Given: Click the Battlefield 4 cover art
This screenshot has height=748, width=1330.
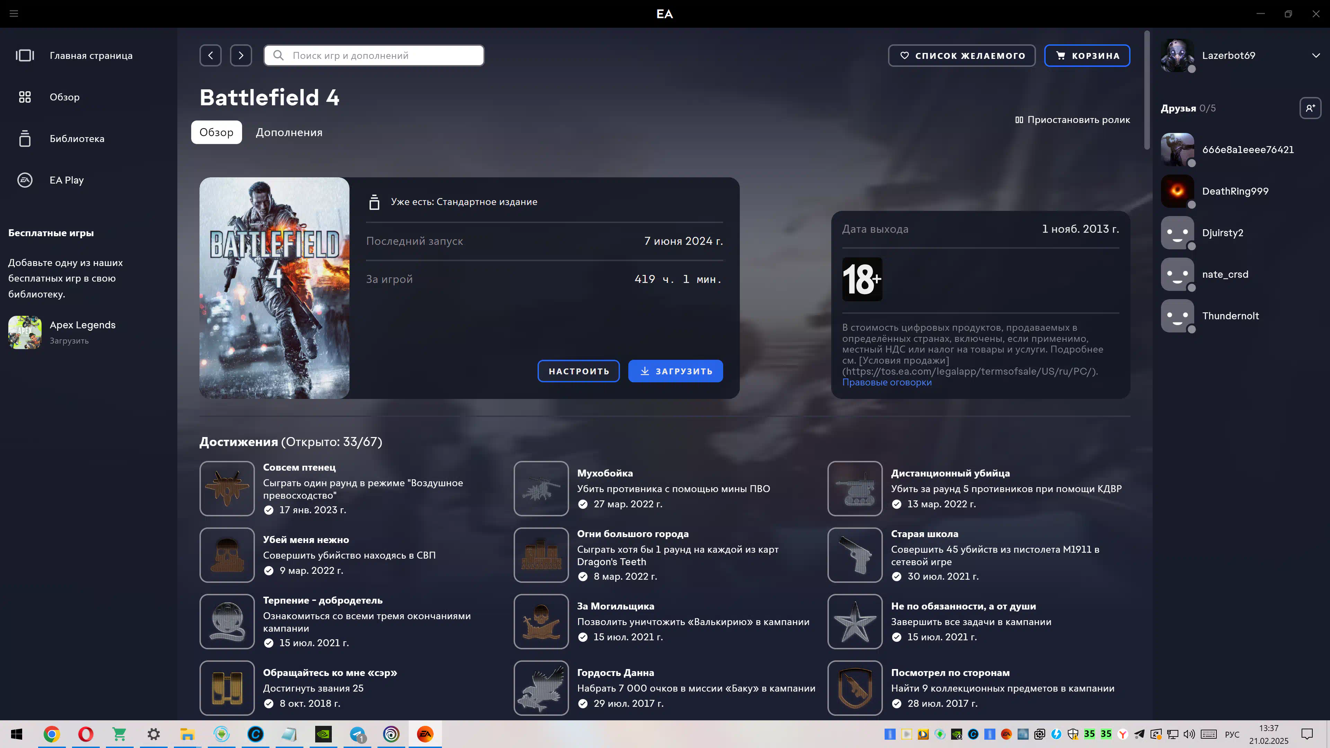Looking at the screenshot, I should pos(274,288).
